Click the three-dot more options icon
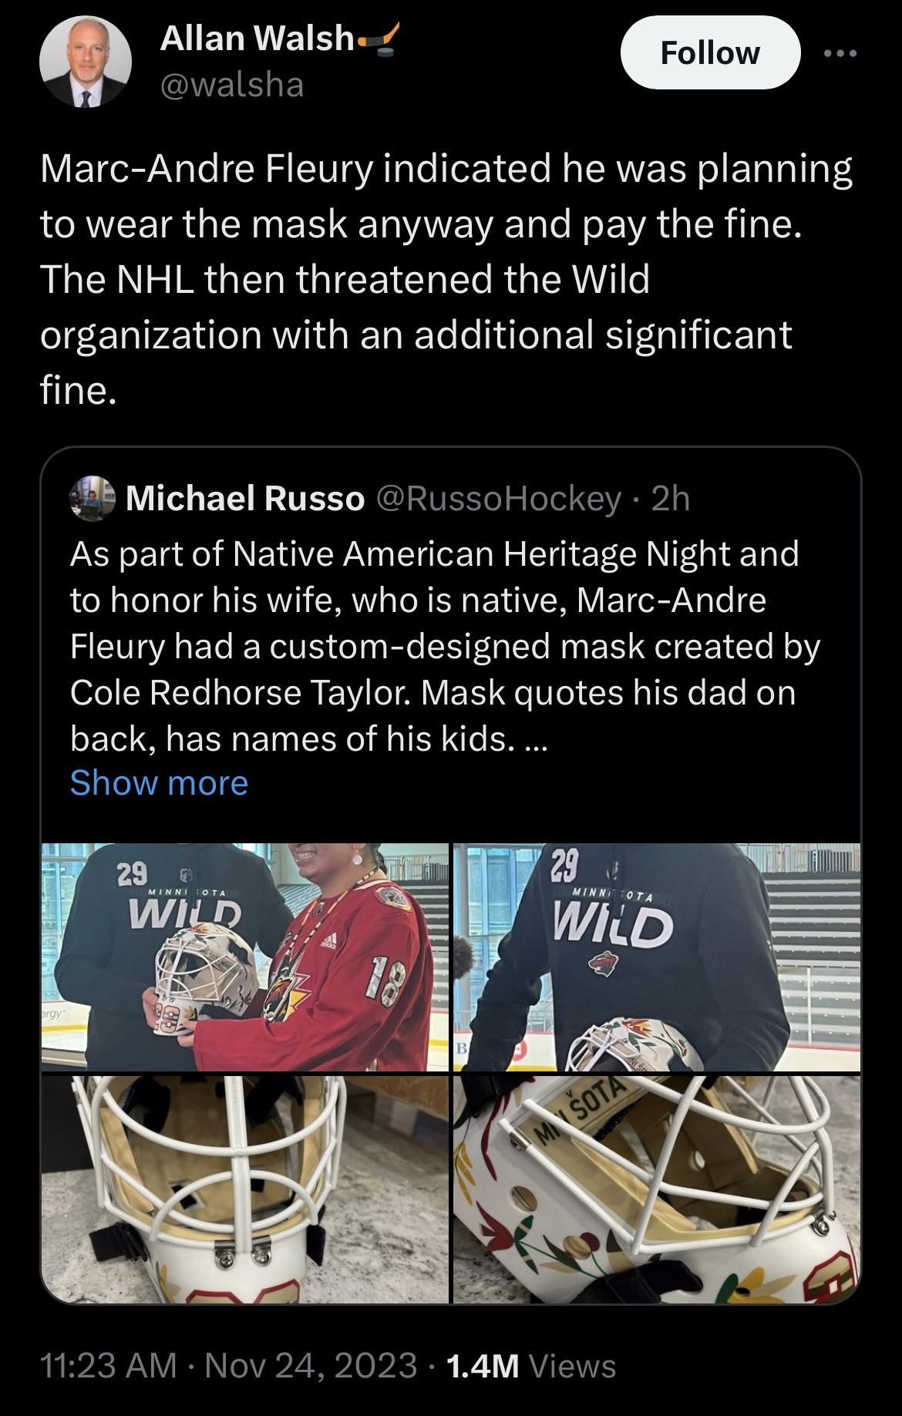Image resolution: width=902 pixels, height=1416 pixels. pyautogui.click(x=840, y=53)
